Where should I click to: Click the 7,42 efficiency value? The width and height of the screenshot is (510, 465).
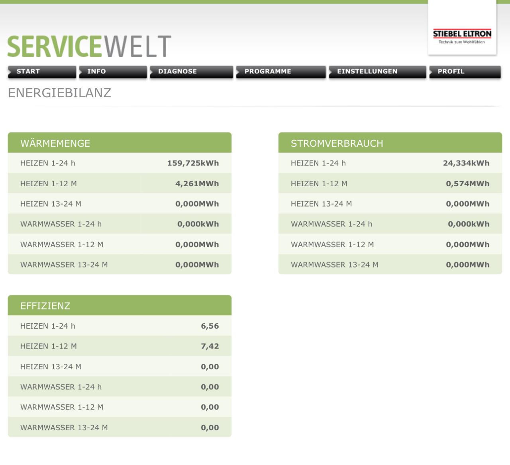coord(210,346)
